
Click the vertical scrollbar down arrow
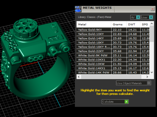(152, 72)
